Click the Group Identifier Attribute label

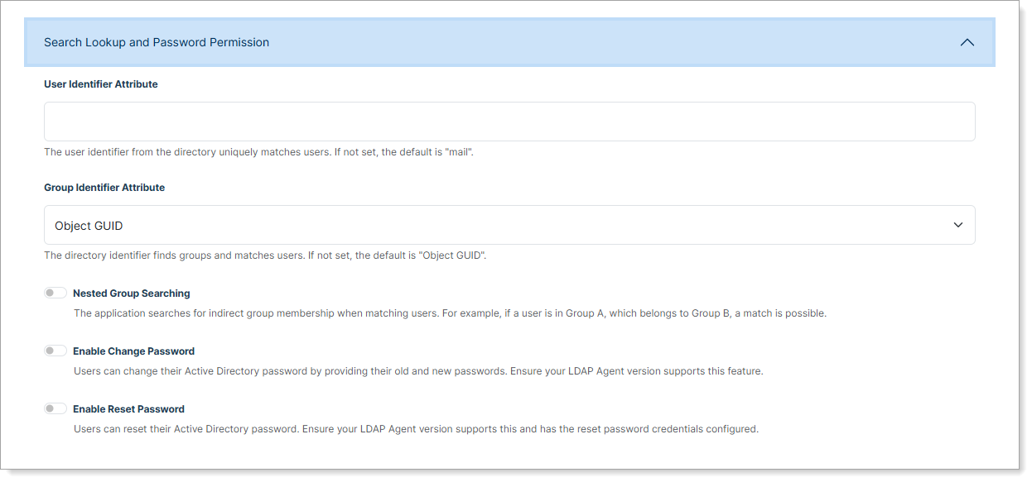[104, 188]
